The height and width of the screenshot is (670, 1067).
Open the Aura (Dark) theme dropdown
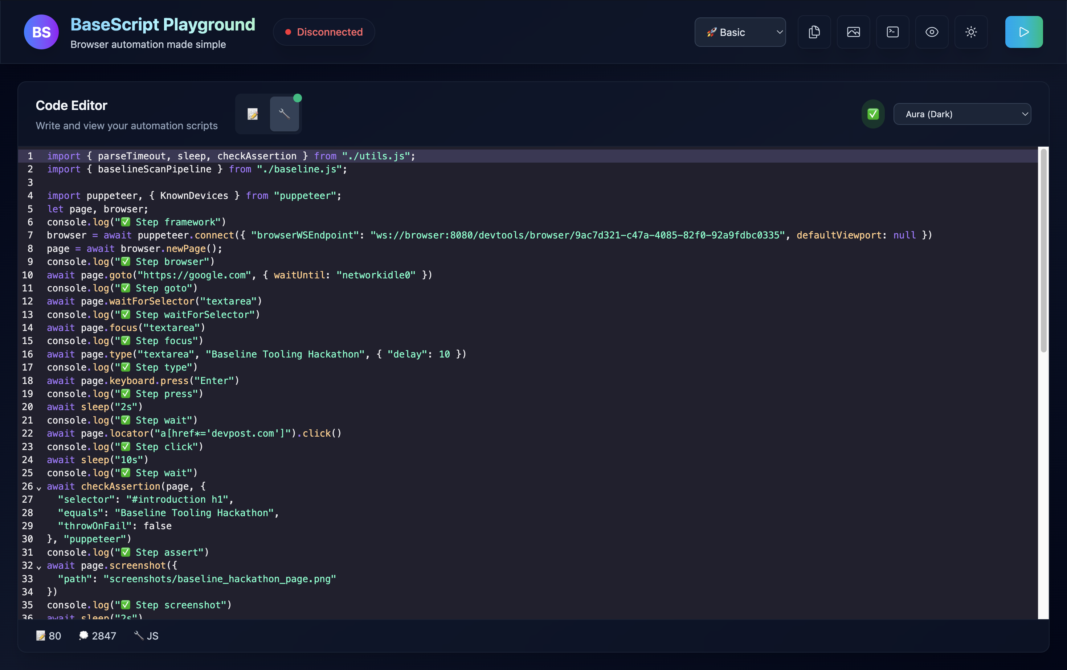[962, 114]
